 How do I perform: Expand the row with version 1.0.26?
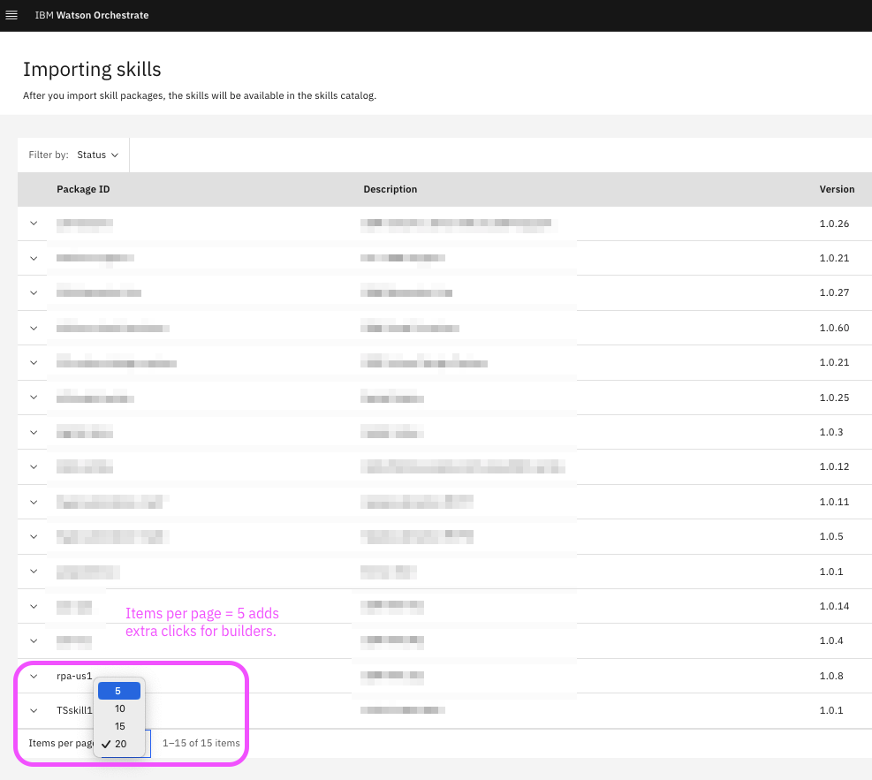coord(34,223)
